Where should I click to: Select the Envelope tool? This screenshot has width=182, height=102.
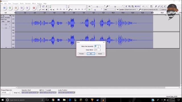[x=43, y=6]
